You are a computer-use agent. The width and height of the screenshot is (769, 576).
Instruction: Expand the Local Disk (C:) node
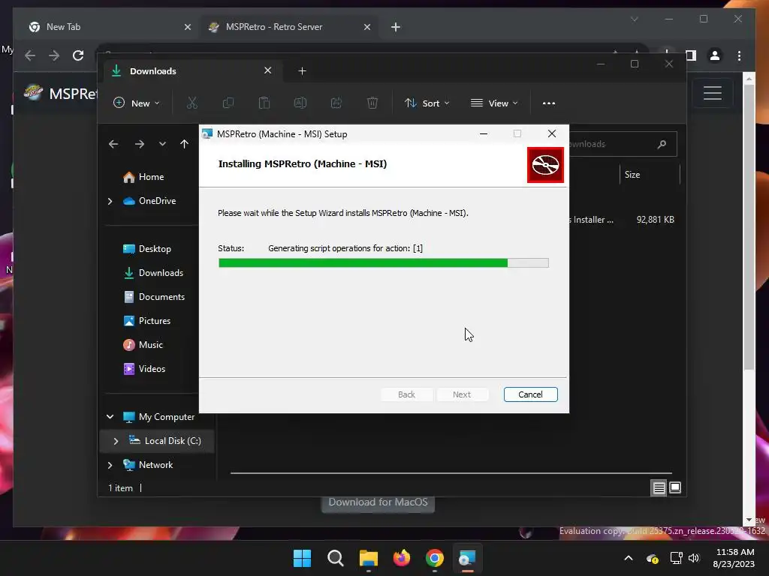116,441
